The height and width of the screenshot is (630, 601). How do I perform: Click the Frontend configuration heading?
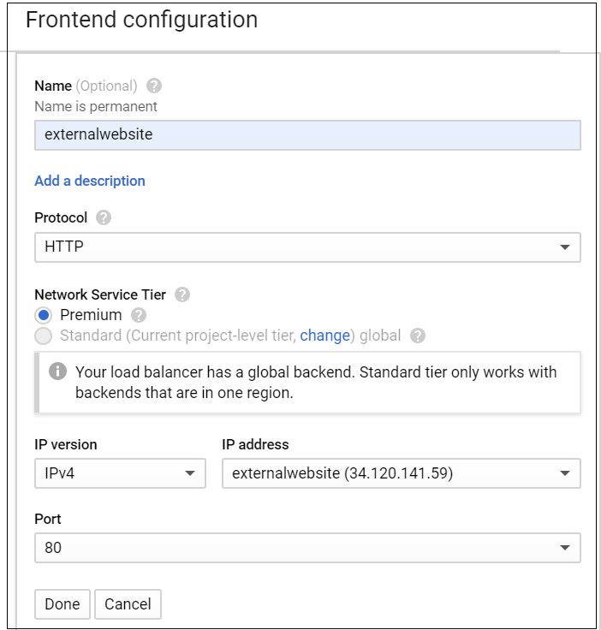[x=141, y=20]
